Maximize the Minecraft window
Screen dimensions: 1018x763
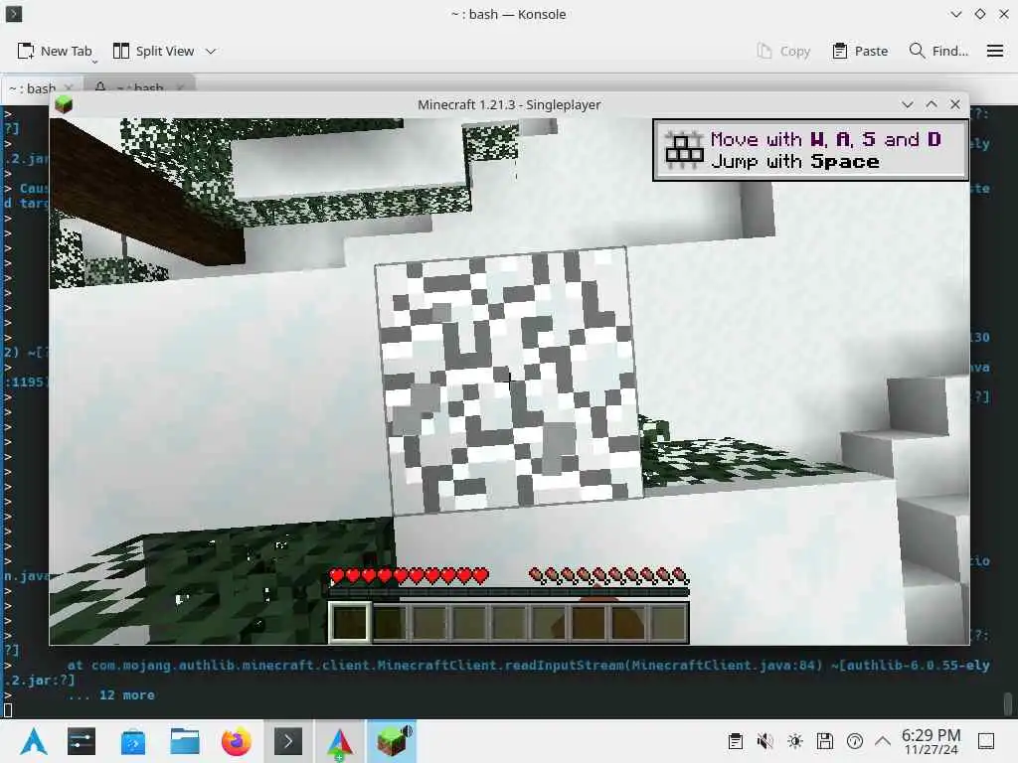pos(931,104)
